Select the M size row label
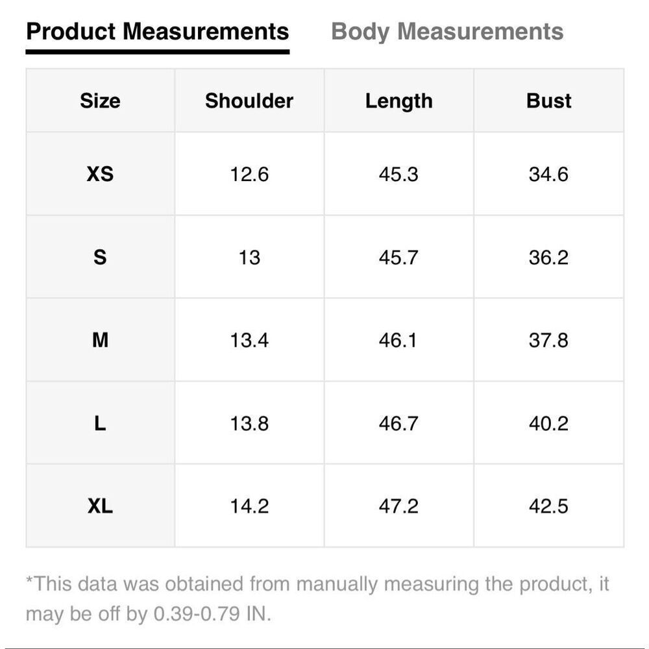The height and width of the screenshot is (649, 649). (x=100, y=339)
